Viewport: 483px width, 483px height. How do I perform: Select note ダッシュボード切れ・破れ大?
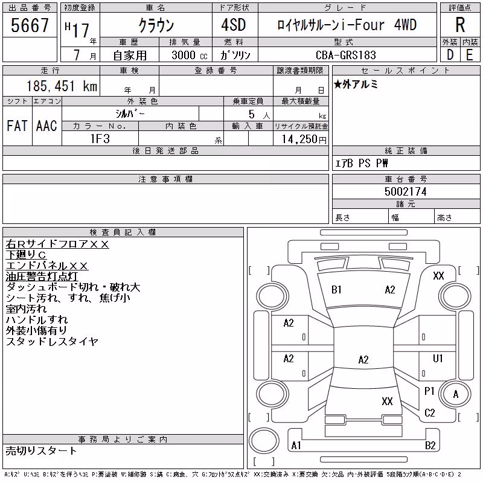pyautogui.click(x=73, y=287)
